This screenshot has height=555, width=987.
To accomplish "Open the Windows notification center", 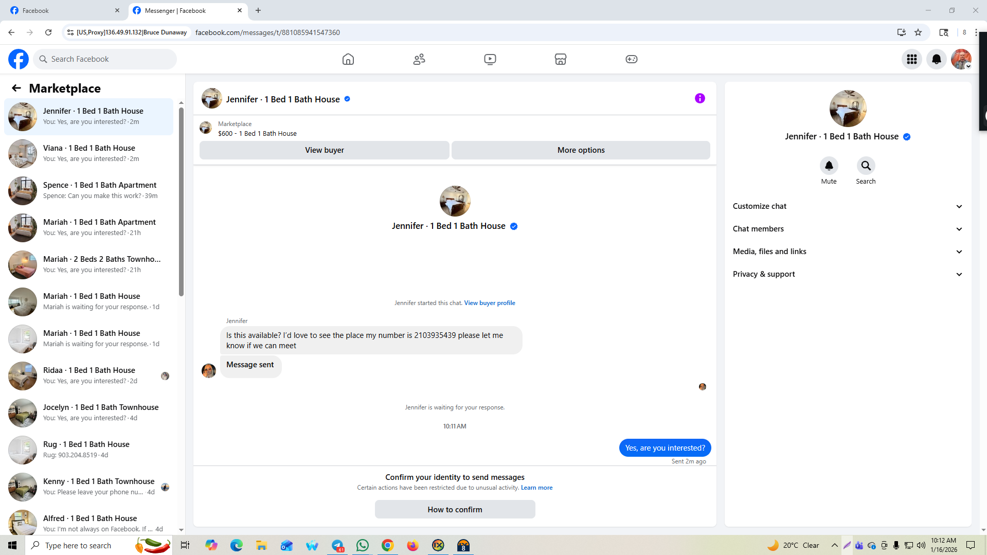I will 971,545.
